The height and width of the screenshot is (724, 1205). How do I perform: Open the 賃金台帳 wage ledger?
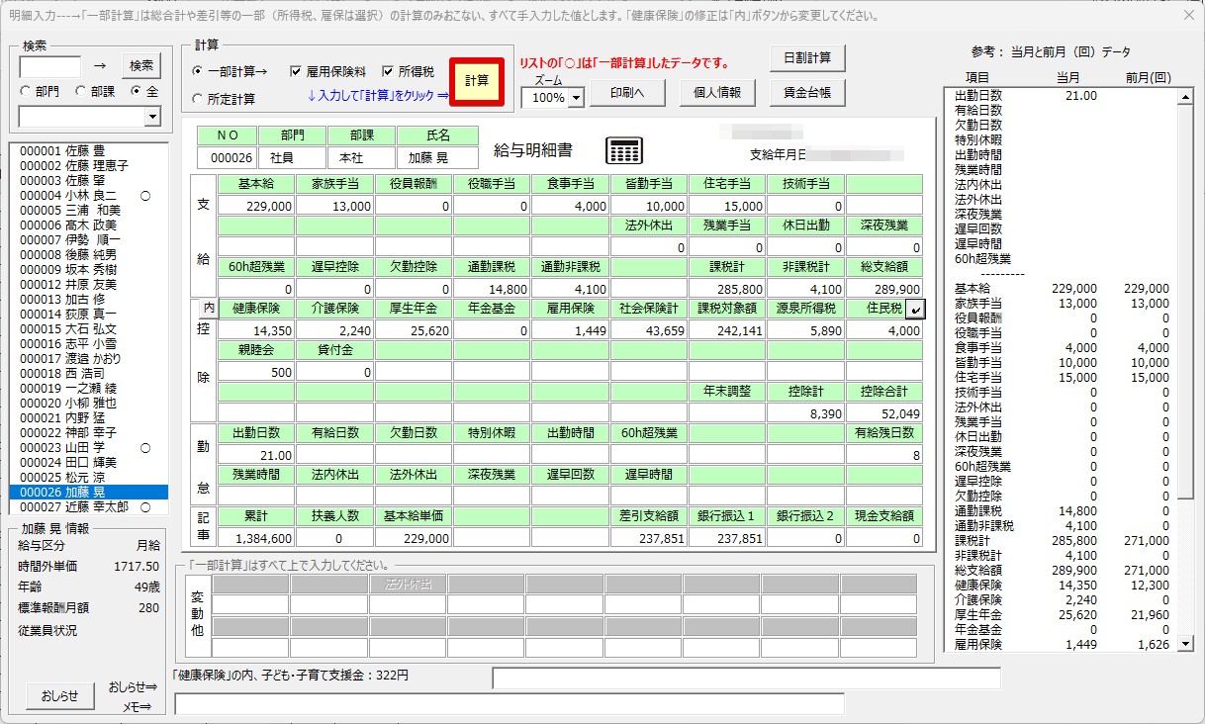[x=807, y=92]
